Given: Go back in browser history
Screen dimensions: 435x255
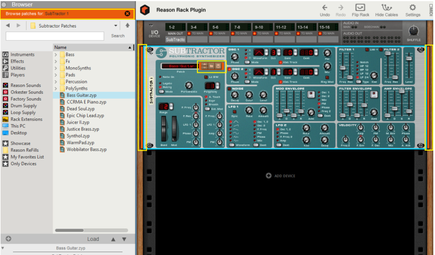Looking at the screenshot, I should tap(8, 25).
